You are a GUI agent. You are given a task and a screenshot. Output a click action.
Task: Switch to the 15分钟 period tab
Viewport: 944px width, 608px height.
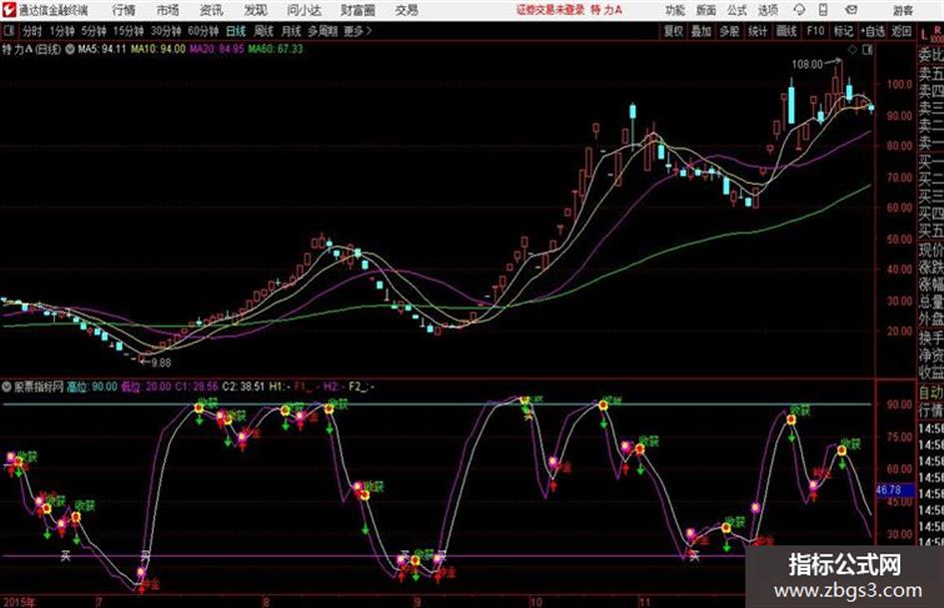[128, 31]
